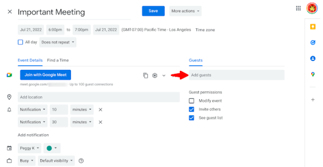The image size is (323, 167).
Task: Toggle the All day checkbox
Action: tap(20, 42)
